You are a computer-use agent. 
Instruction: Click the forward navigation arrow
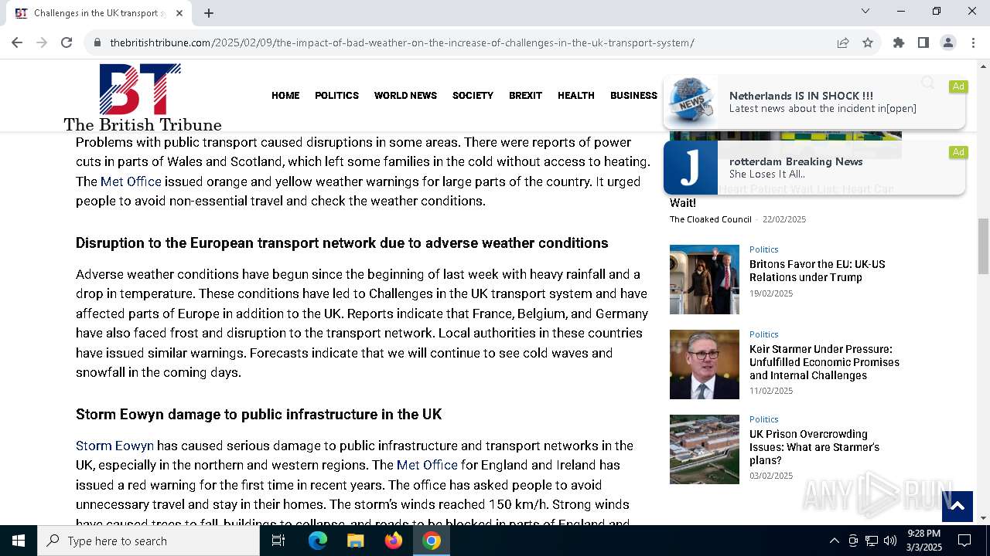(x=42, y=42)
